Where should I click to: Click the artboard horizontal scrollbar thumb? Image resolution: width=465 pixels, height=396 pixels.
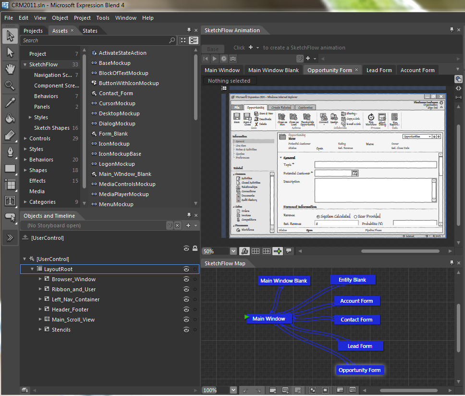coord(400,251)
